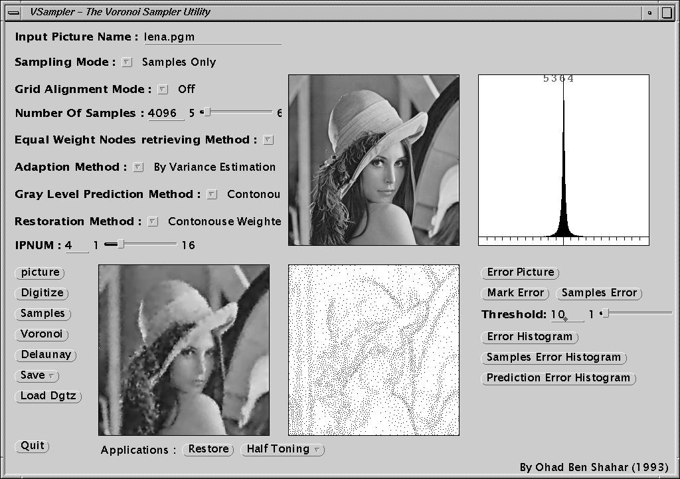Screen dimensions: 680x479
Task: Click the Number Of Samples slider handle
Action: (207, 112)
